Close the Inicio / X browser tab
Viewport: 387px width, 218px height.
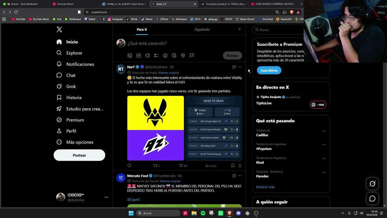(x=195, y=4)
